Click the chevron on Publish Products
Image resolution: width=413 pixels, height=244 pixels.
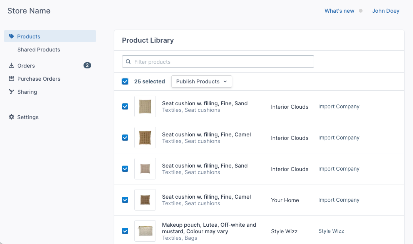(226, 81)
